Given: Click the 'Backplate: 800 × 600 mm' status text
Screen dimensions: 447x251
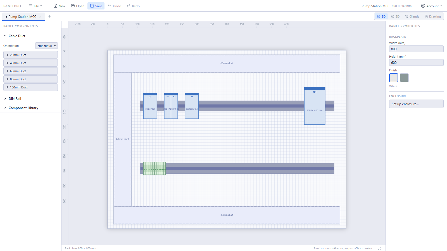Looking at the screenshot, I should tap(80, 248).
